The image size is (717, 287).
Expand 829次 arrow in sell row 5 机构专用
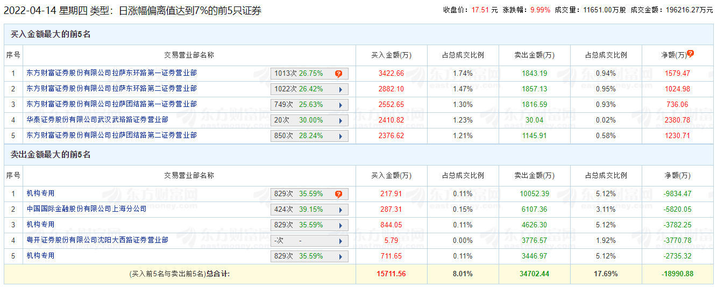(340, 256)
